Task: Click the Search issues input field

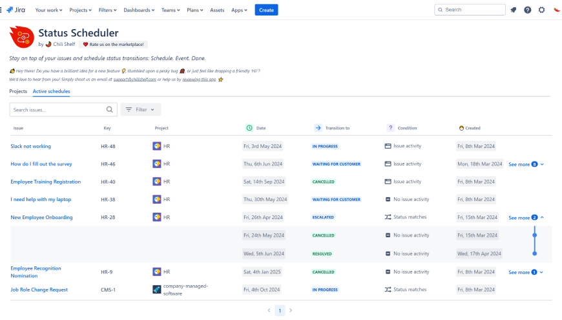Action: (x=57, y=110)
